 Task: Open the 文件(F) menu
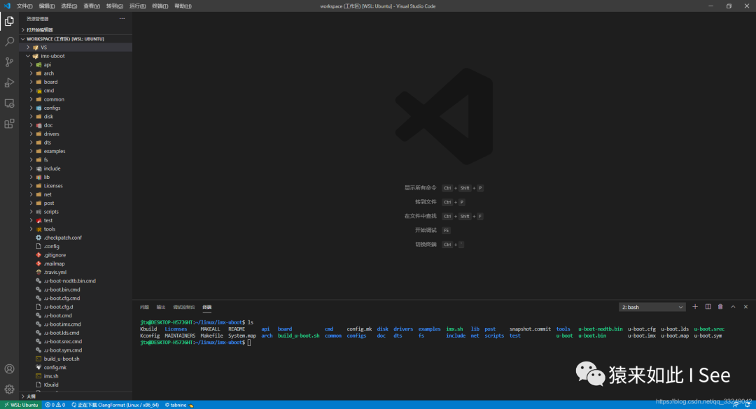click(x=24, y=6)
